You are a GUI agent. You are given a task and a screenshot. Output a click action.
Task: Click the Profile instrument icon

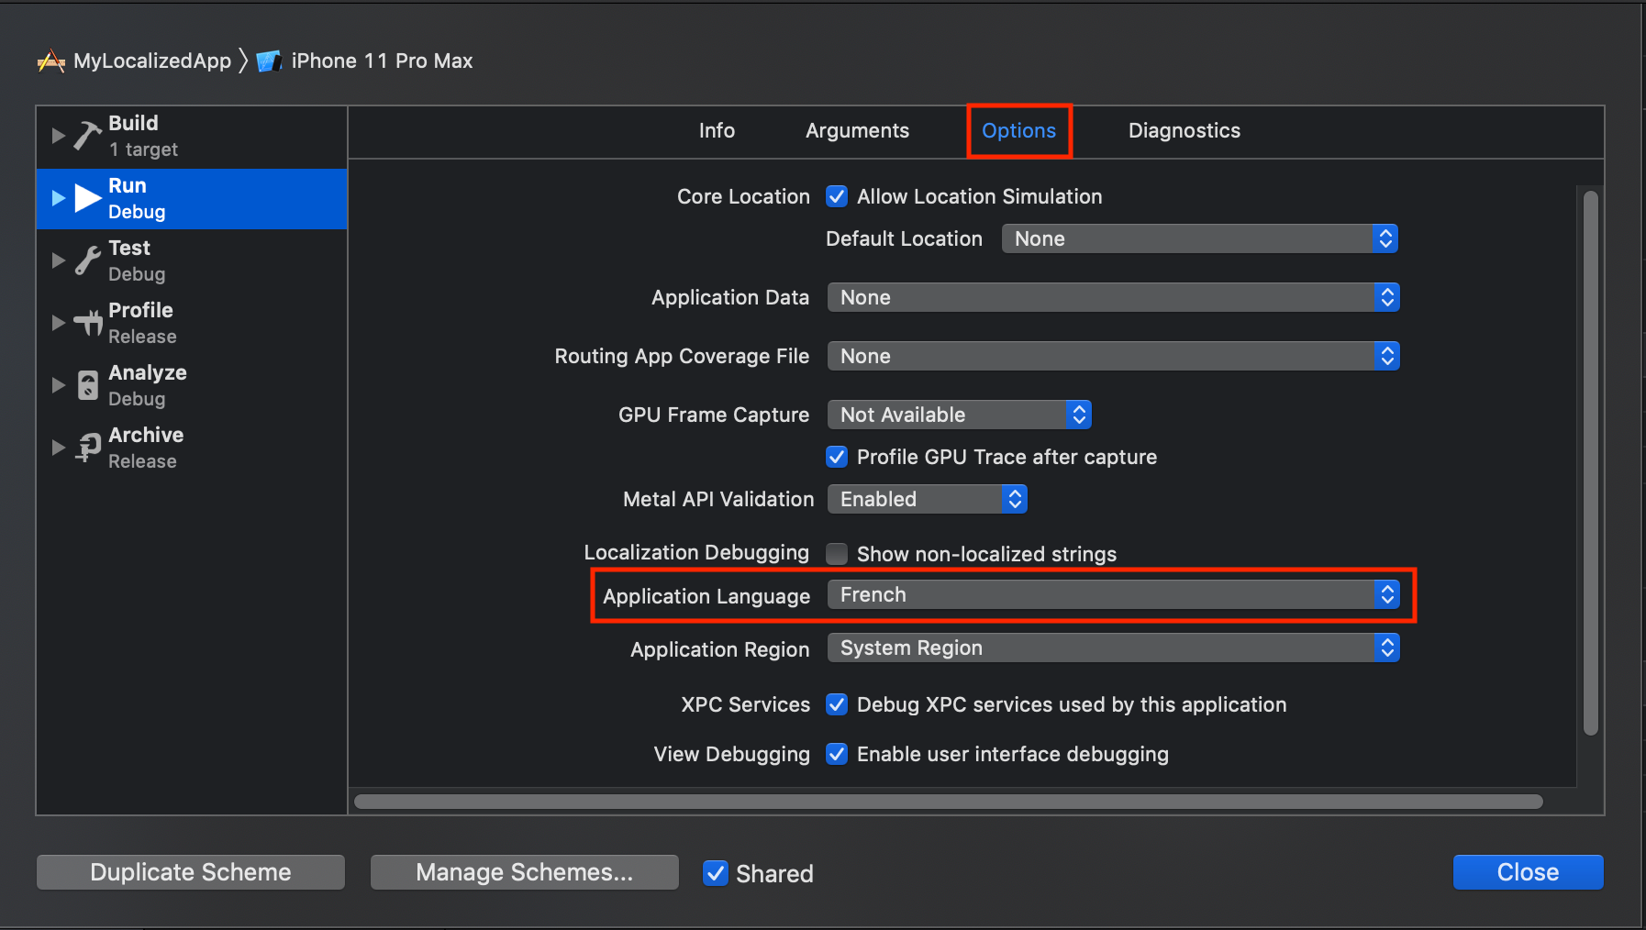pyautogui.click(x=88, y=323)
